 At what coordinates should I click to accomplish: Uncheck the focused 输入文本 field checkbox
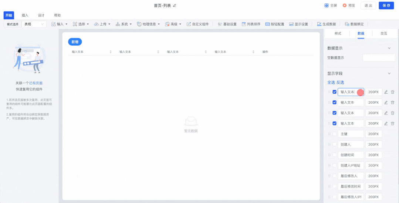tap(334, 92)
